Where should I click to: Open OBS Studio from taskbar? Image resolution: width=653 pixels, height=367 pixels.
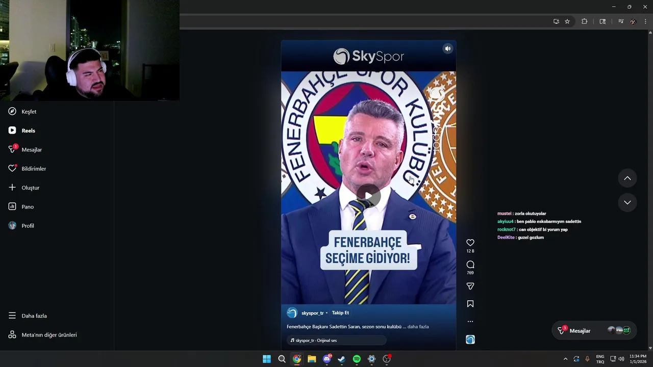(x=387, y=359)
